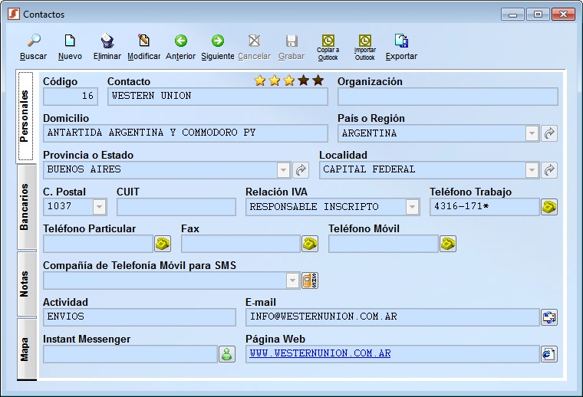Send SMS via mobile company icon
This screenshot has width=583, height=397.
tap(310, 281)
